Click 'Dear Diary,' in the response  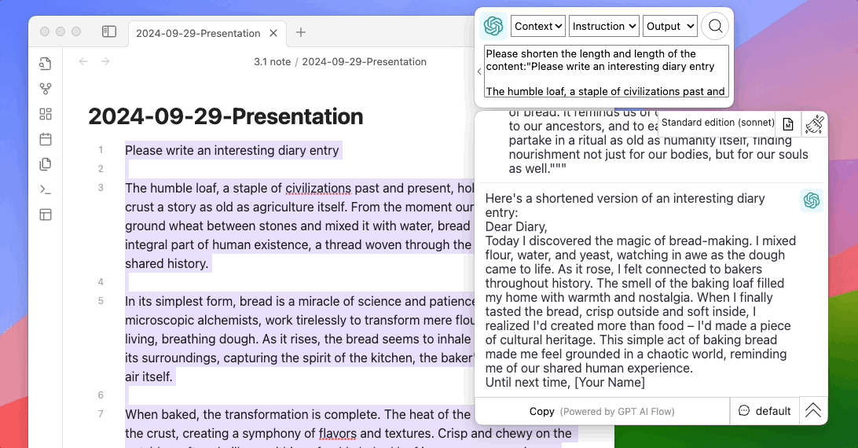516,226
